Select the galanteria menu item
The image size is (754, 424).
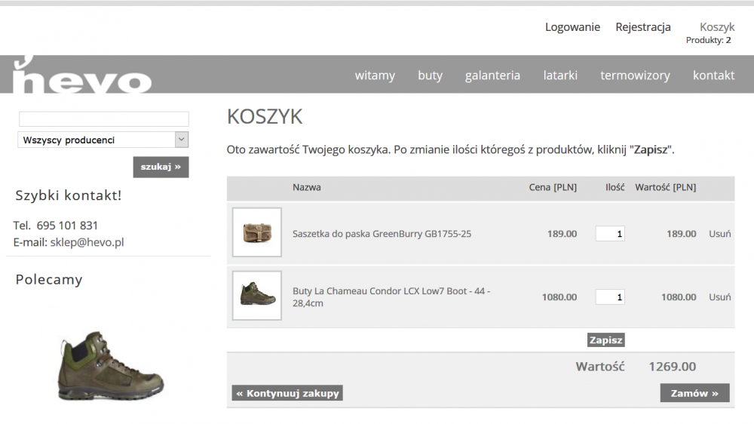(492, 75)
